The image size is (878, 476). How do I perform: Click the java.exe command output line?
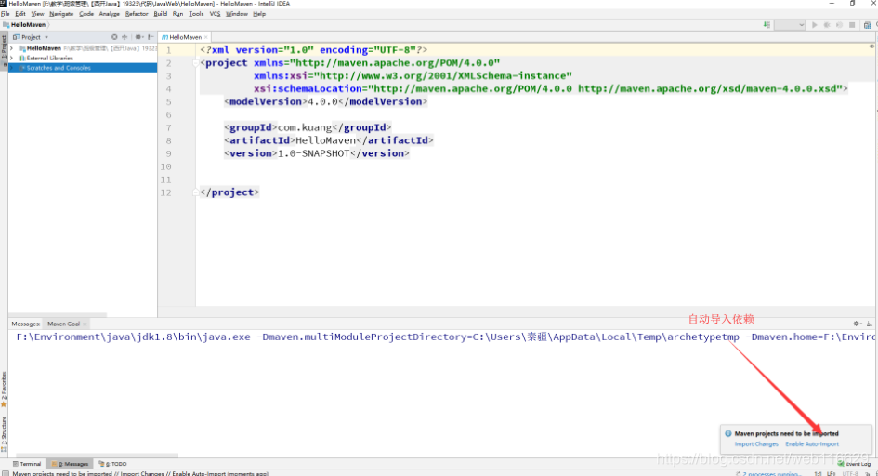click(x=445, y=337)
